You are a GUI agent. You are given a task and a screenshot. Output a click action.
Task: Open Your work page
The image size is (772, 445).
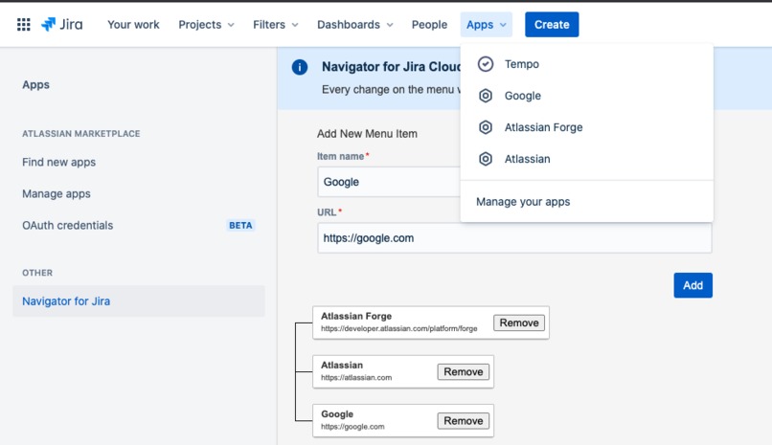click(133, 25)
